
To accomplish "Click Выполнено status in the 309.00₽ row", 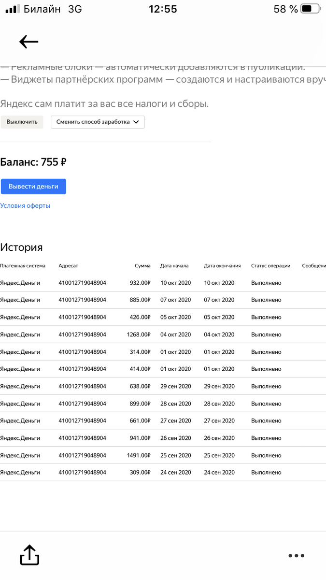I will click(266, 473).
